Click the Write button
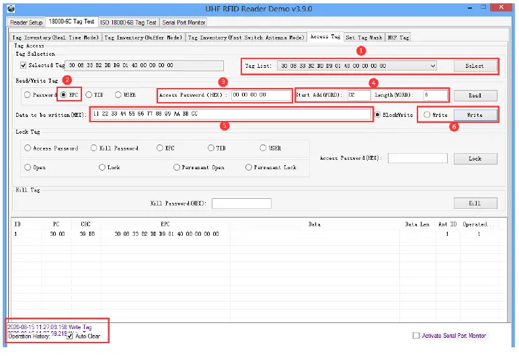 [475, 115]
